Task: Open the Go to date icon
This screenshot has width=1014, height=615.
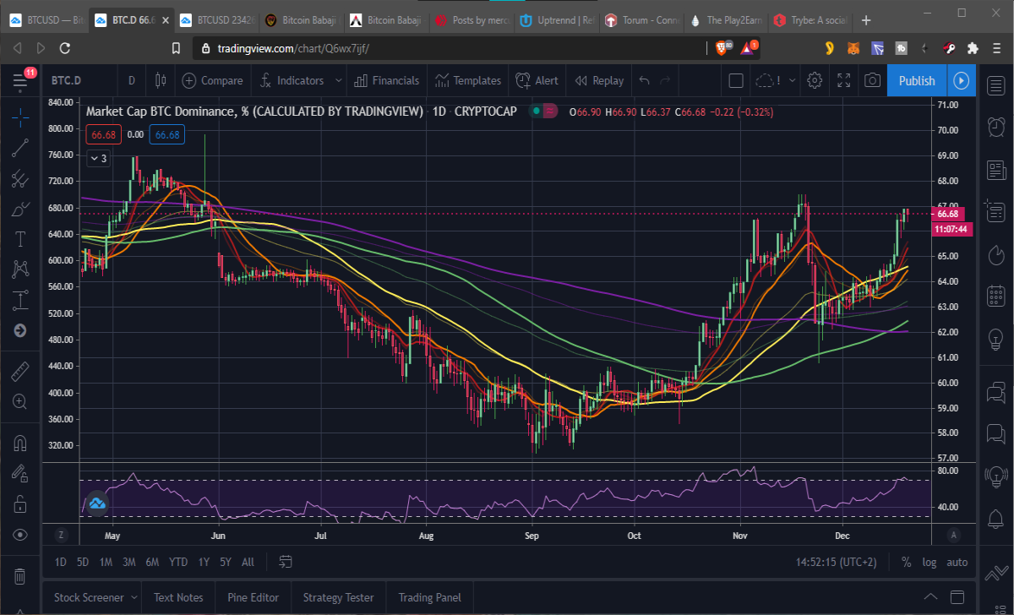Action: 285,562
